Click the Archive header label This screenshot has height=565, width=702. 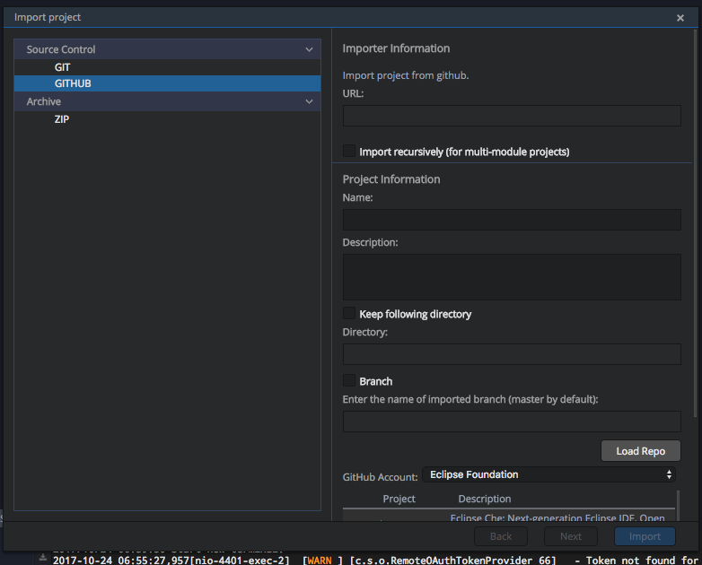tap(43, 101)
